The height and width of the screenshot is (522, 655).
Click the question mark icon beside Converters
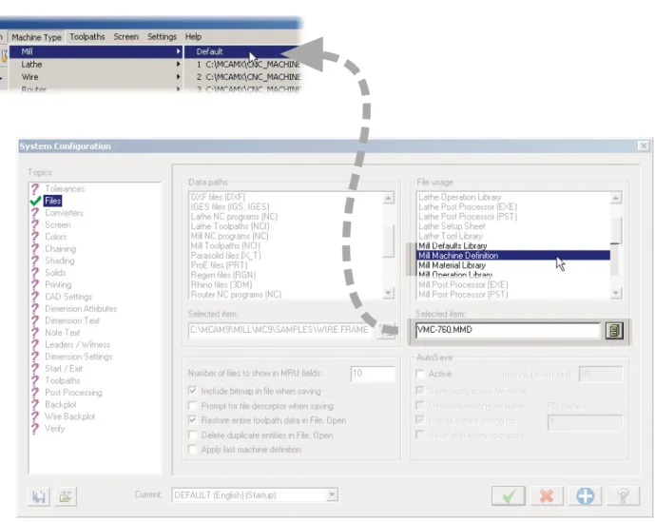pyautogui.click(x=35, y=213)
